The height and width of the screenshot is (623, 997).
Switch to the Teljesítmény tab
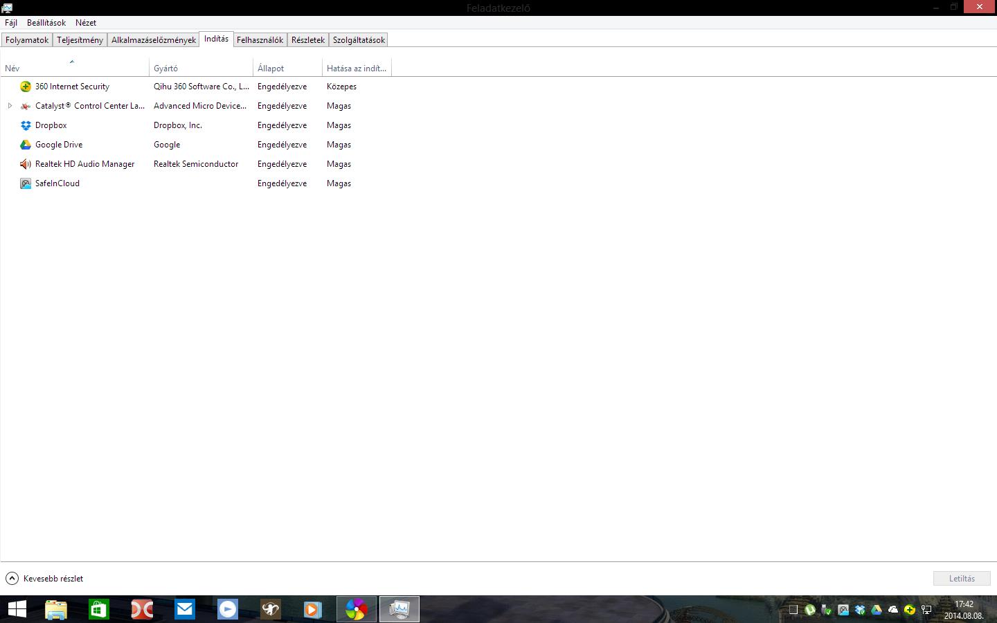(x=80, y=40)
